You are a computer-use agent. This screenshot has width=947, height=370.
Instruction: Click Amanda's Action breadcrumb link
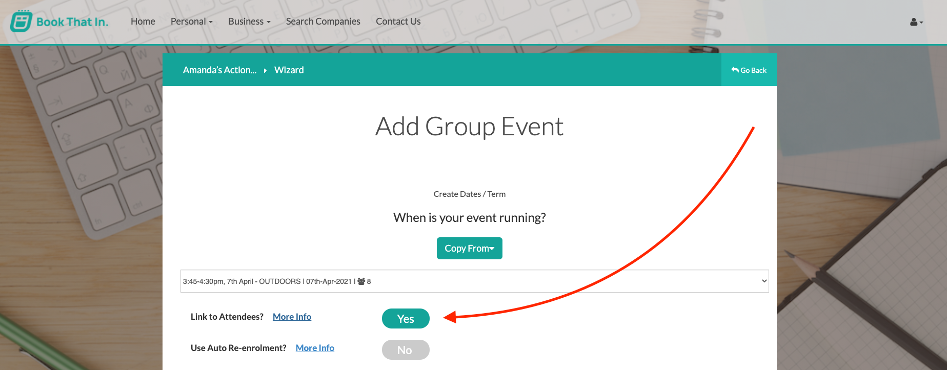219,70
